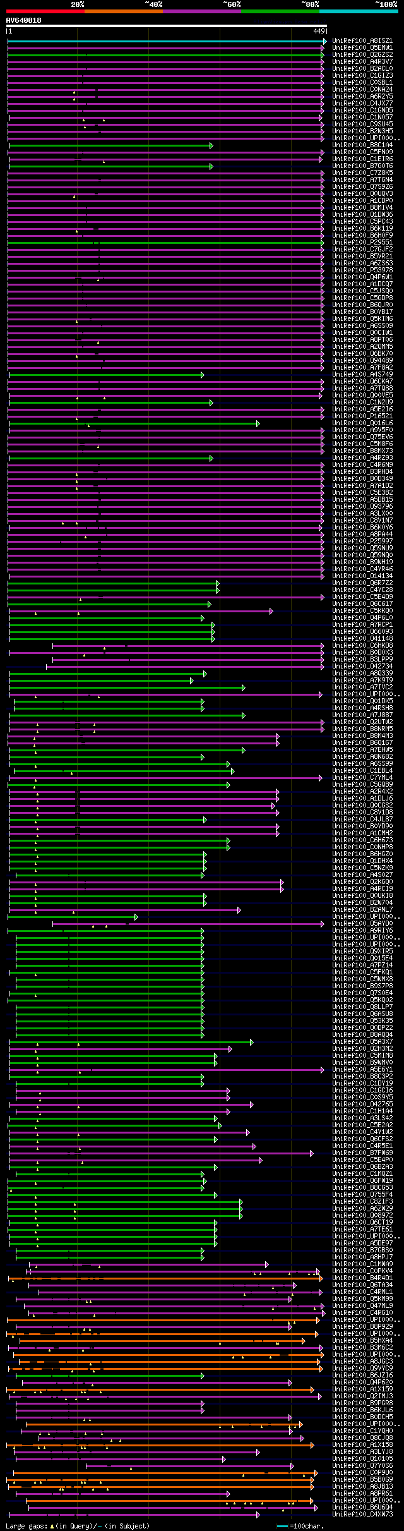
Task: Click the green alignment bar for Q2GZS2
Action: 165,55
